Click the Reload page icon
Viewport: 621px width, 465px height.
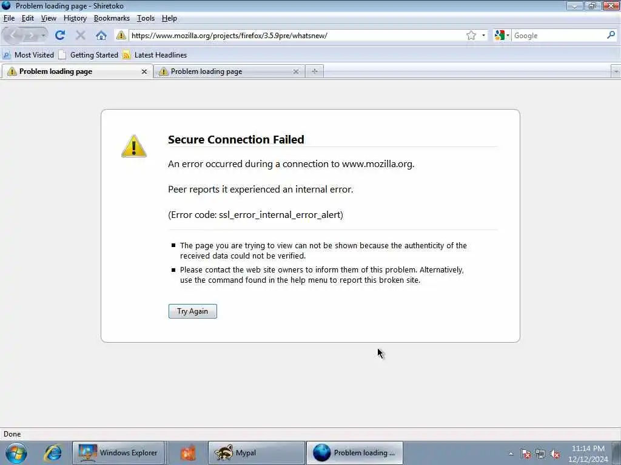pyautogui.click(x=60, y=35)
